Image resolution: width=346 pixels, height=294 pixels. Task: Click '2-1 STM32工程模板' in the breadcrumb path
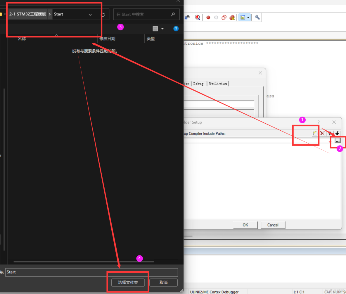click(x=27, y=14)
